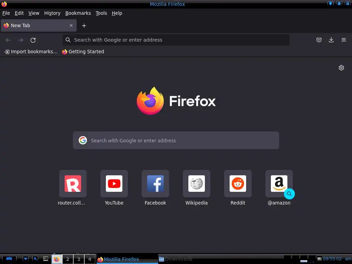Image resolution: width=352 pixels, height=264 pixels.
Task: Focus the URL address bar
Action: (176, 40)
